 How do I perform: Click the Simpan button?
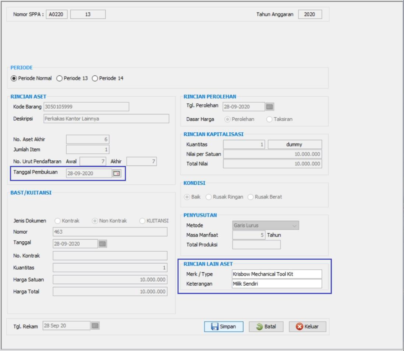coord(224,327)
